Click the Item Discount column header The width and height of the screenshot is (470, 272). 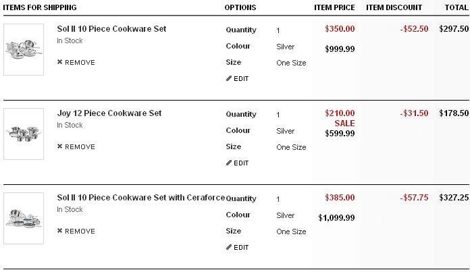point(394,7)
